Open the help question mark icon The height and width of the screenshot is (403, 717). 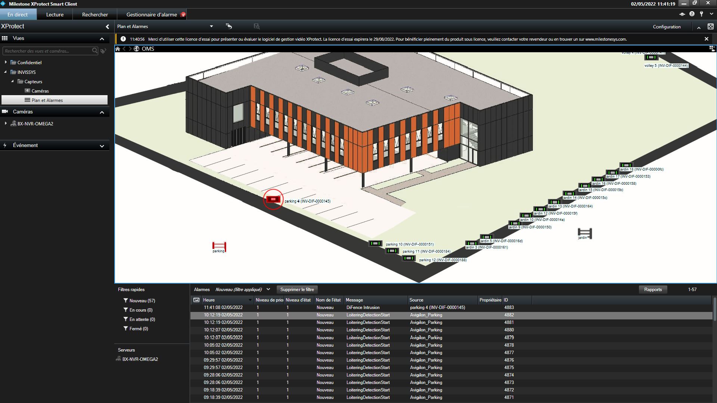(x=692, y=14)
